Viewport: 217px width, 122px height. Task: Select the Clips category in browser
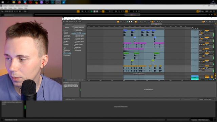coord(66,43)
